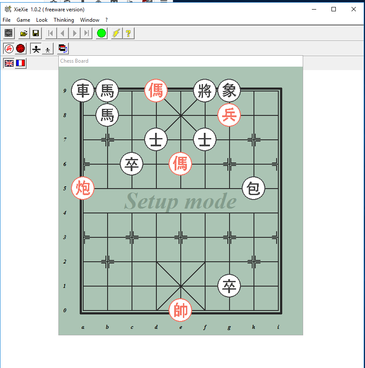Click the rotate board icon

click(x=63, y=49)
